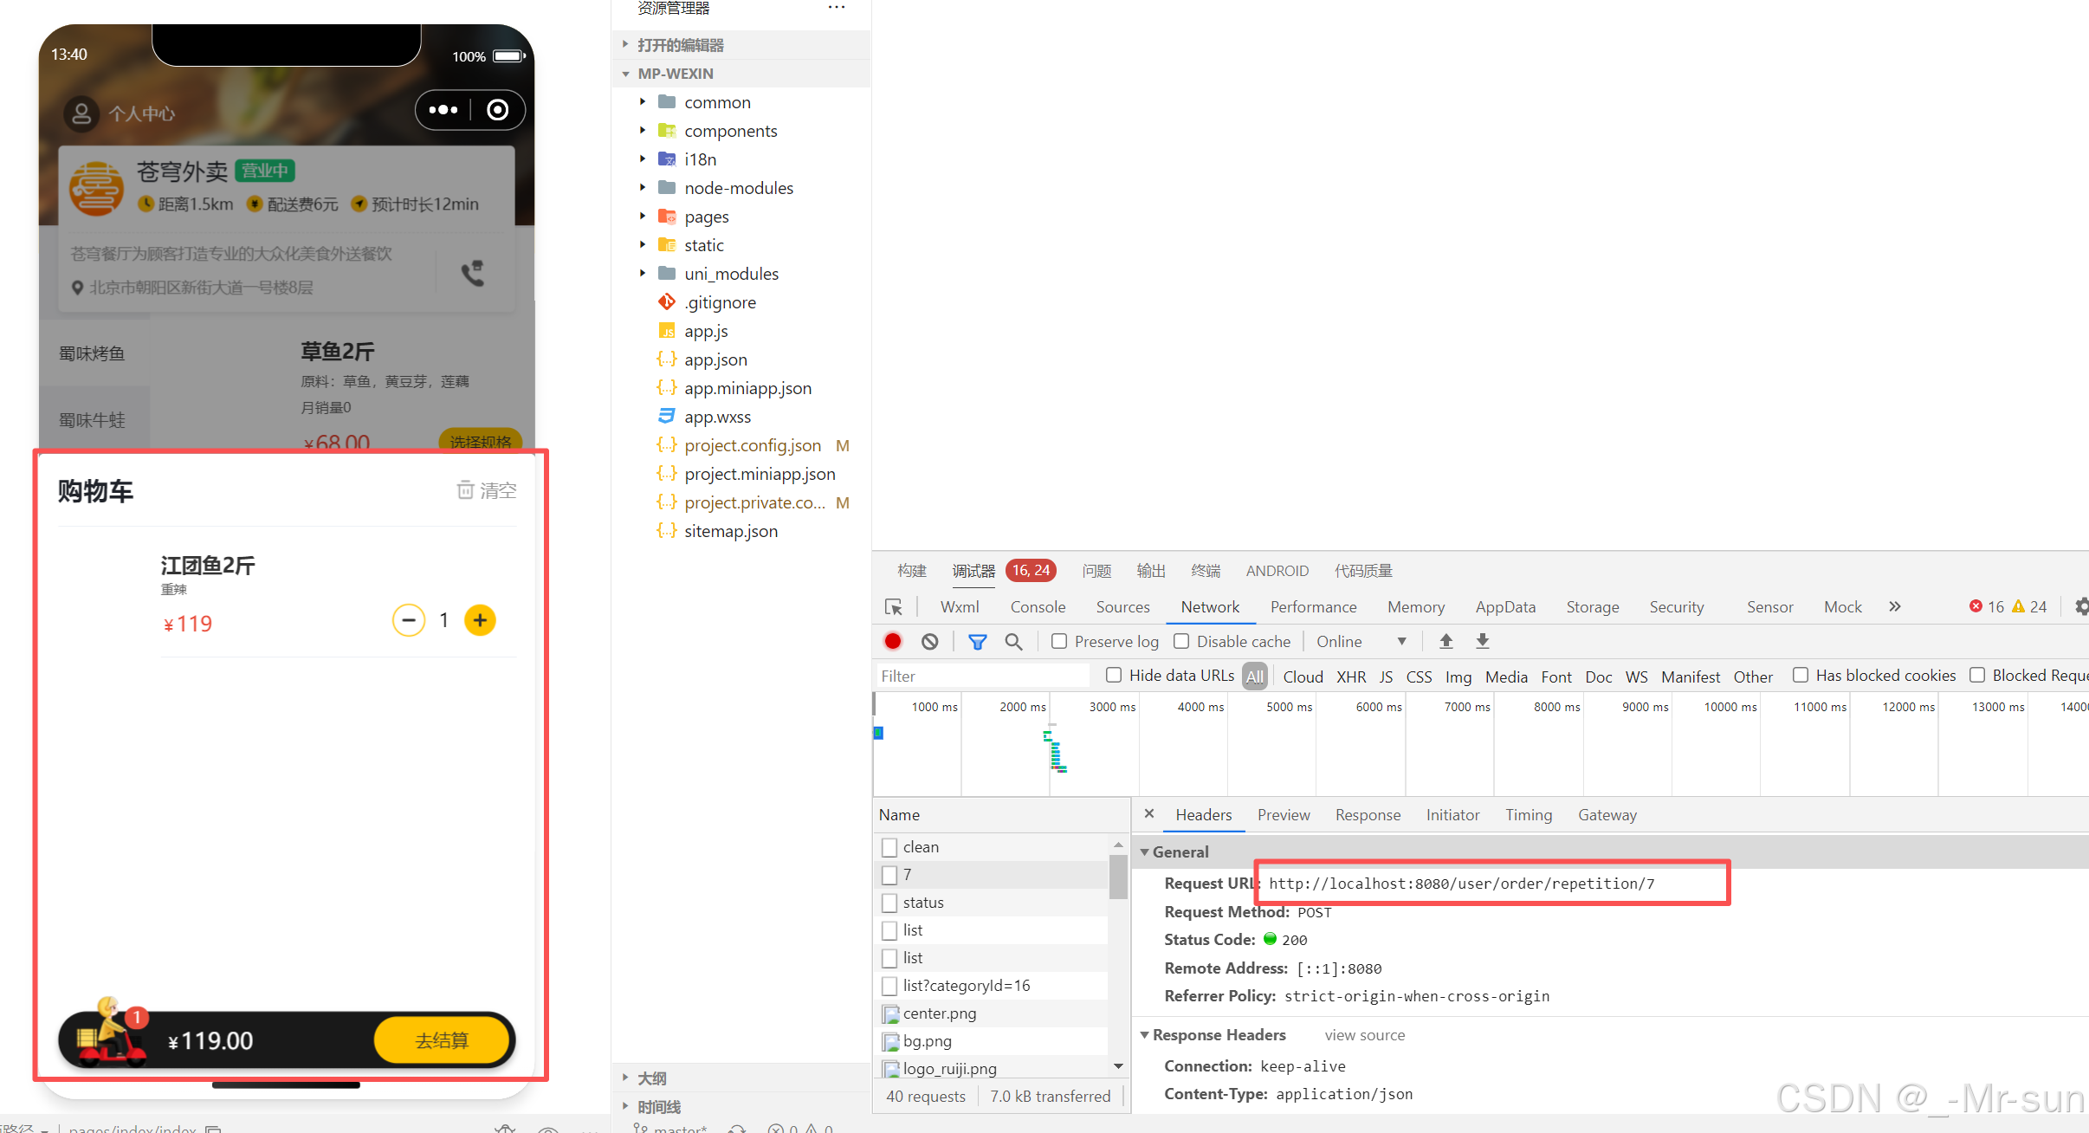The height and width of the screenshot is (1133, 2089).
Task: Open the Online throttling dropdown
Action: point(1361,641)
